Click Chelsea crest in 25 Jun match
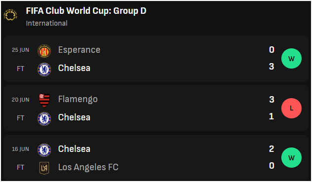Image resolution: width=312 pixels, height=182 pixels. tap(44, 70)
